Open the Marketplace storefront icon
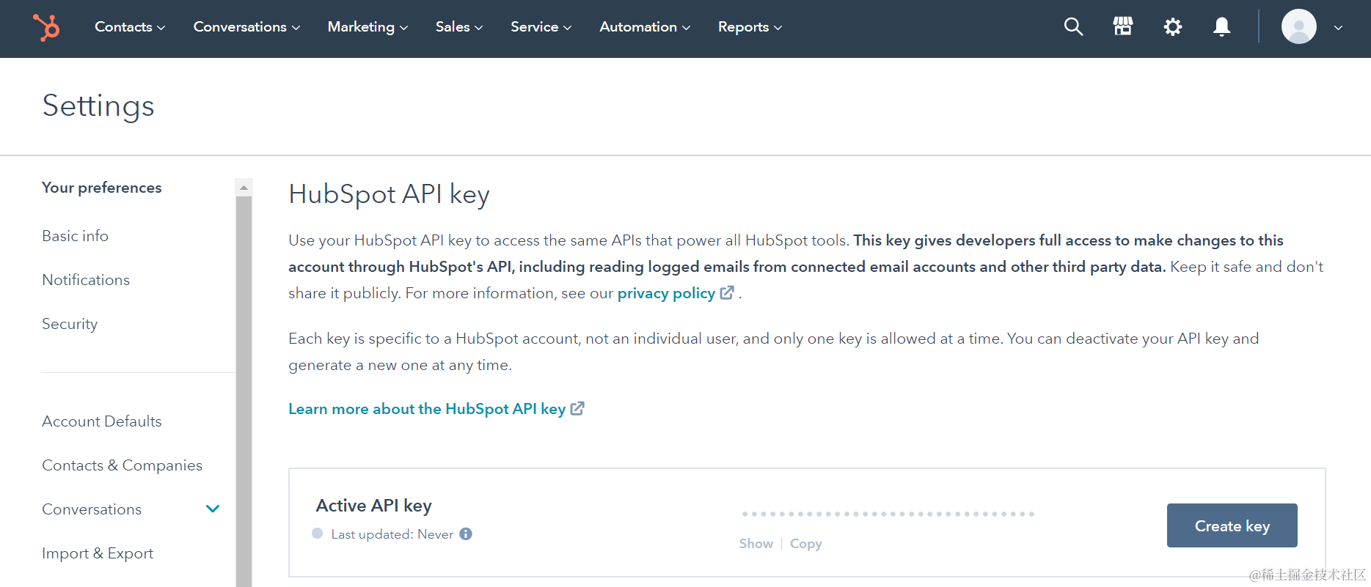Viewport: 1371px width, 587px height. [1122, 27]
